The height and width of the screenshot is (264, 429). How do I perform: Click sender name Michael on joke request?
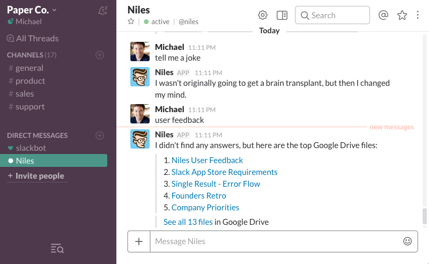click(x=169, y=47)
